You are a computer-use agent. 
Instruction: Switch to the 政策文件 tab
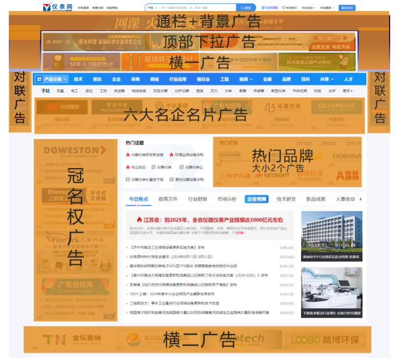pyautogui.click(x=168, y=199)
